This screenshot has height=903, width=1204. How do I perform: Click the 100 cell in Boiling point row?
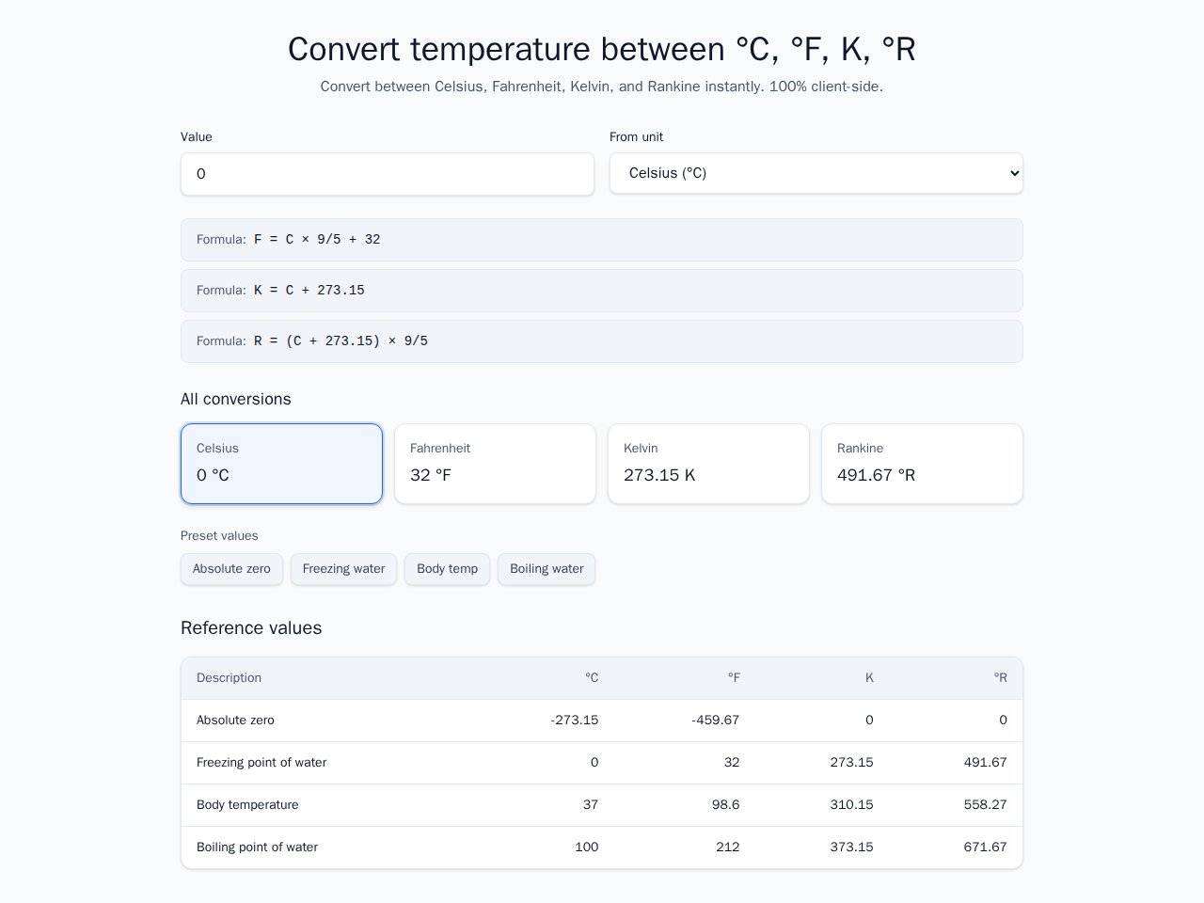(586, 848)
